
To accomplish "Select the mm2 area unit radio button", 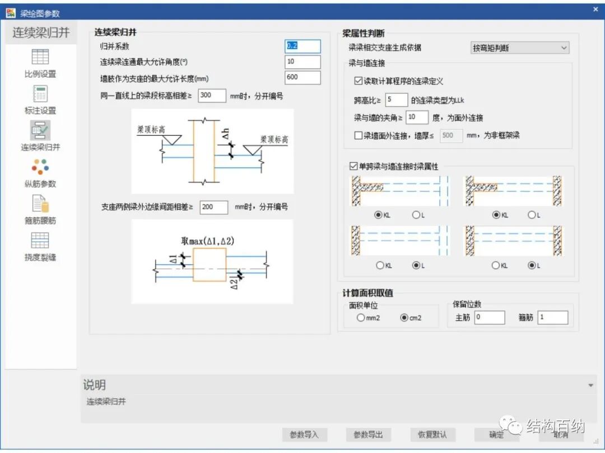I will pyautogui.click(x=361, y=318).
